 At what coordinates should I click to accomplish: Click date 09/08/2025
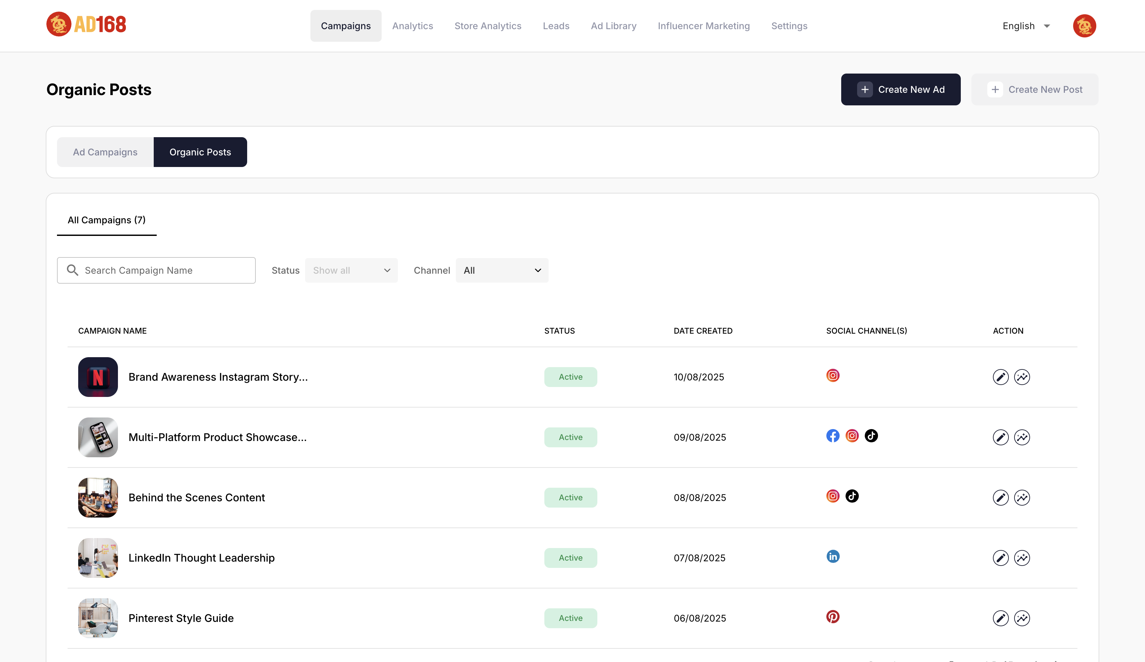pos(699,438)
